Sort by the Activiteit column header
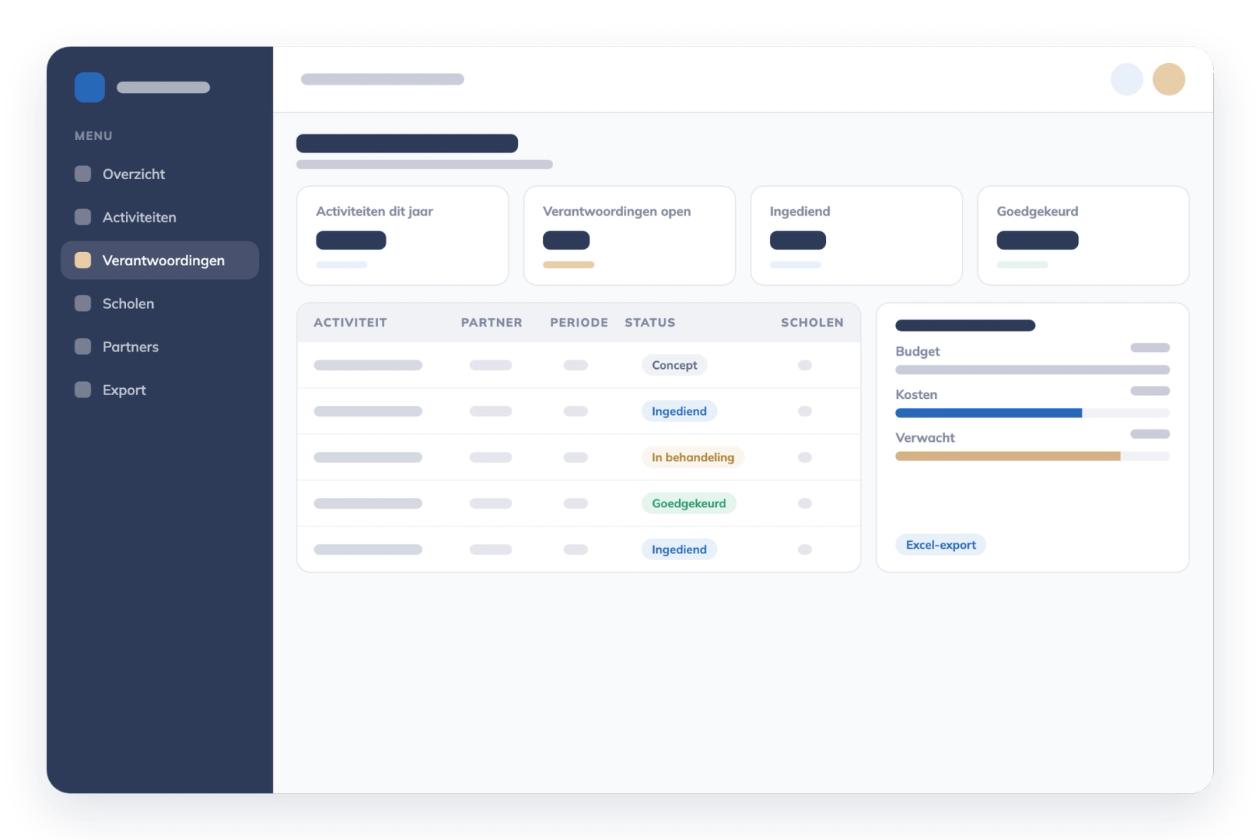1260x840 pixels. point(350,323)
